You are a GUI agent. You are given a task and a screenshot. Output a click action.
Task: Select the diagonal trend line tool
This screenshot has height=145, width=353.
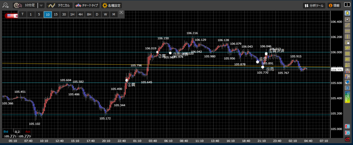pyautogui.click(x=348, y=25)
